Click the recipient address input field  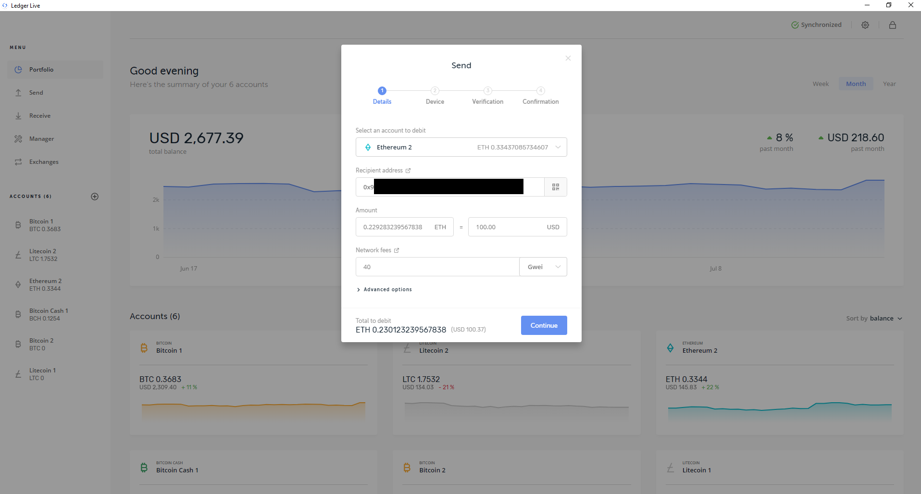pos(450,187)
